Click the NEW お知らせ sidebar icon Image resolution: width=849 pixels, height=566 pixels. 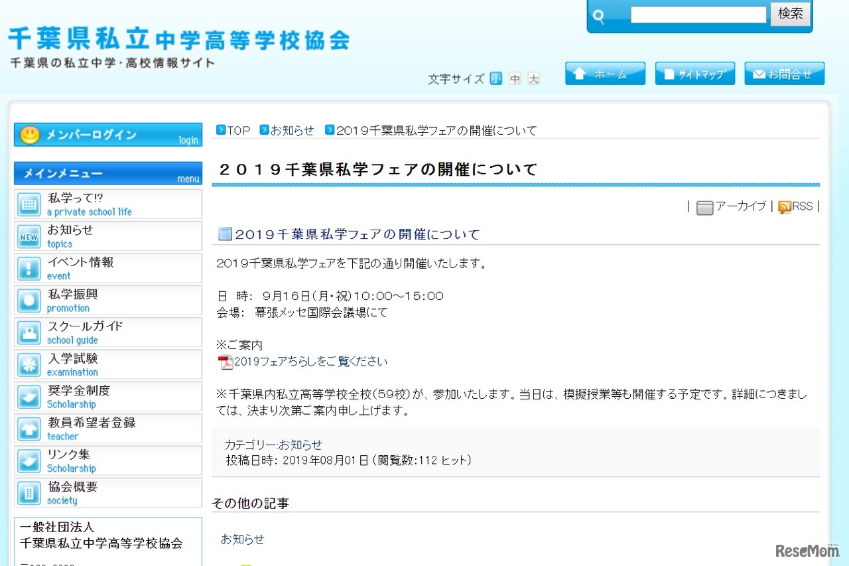click(x=29, y=237)
